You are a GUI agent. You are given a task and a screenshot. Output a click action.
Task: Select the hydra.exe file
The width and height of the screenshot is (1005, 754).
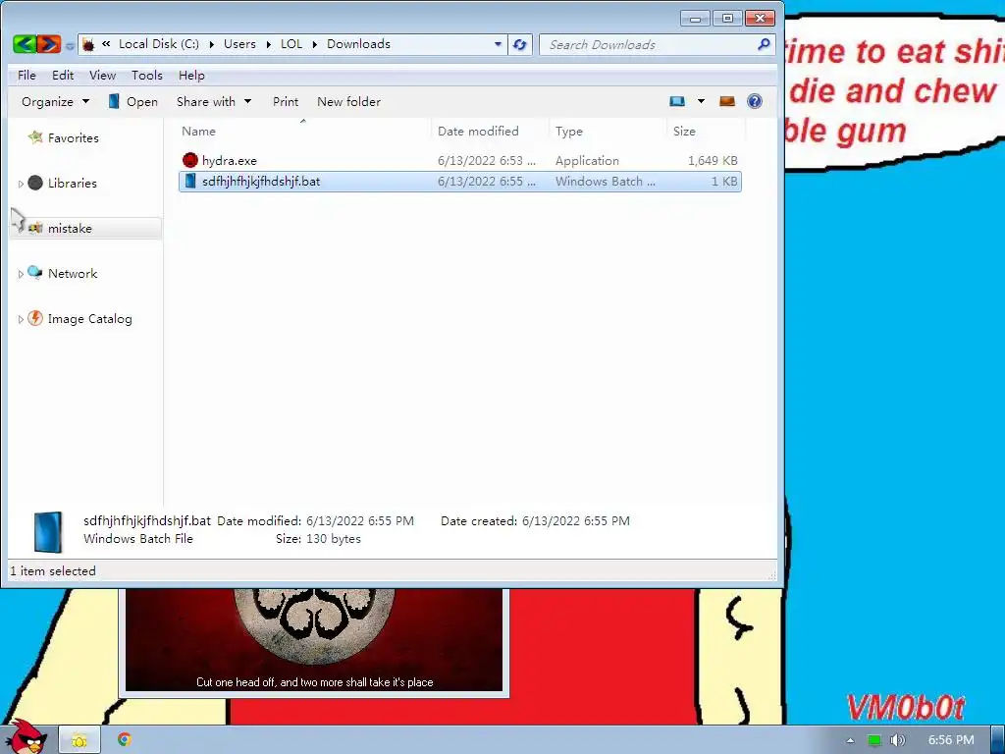[460, 161]
